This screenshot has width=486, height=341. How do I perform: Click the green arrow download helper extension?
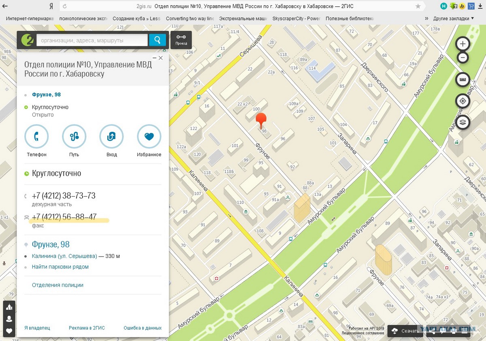453,6
